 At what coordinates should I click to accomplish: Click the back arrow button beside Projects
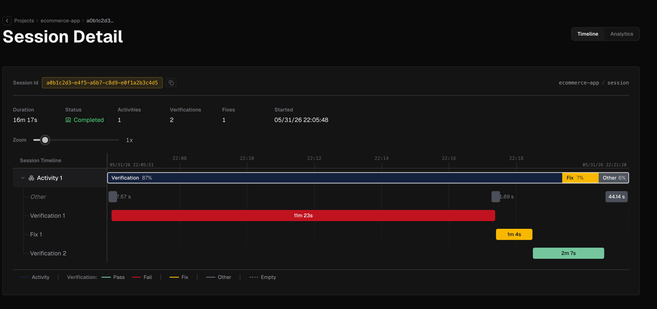(x=7, y=21)
